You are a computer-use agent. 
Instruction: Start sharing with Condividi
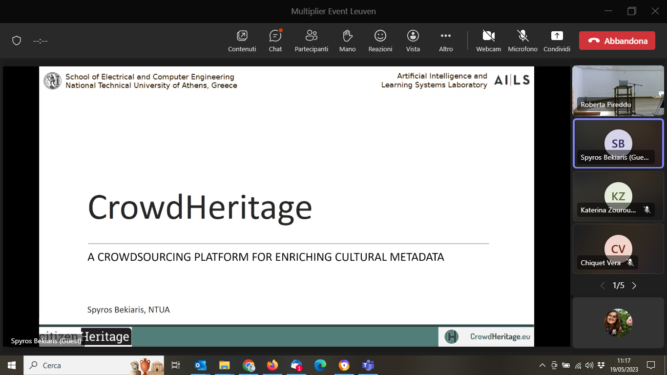point(557,41)
